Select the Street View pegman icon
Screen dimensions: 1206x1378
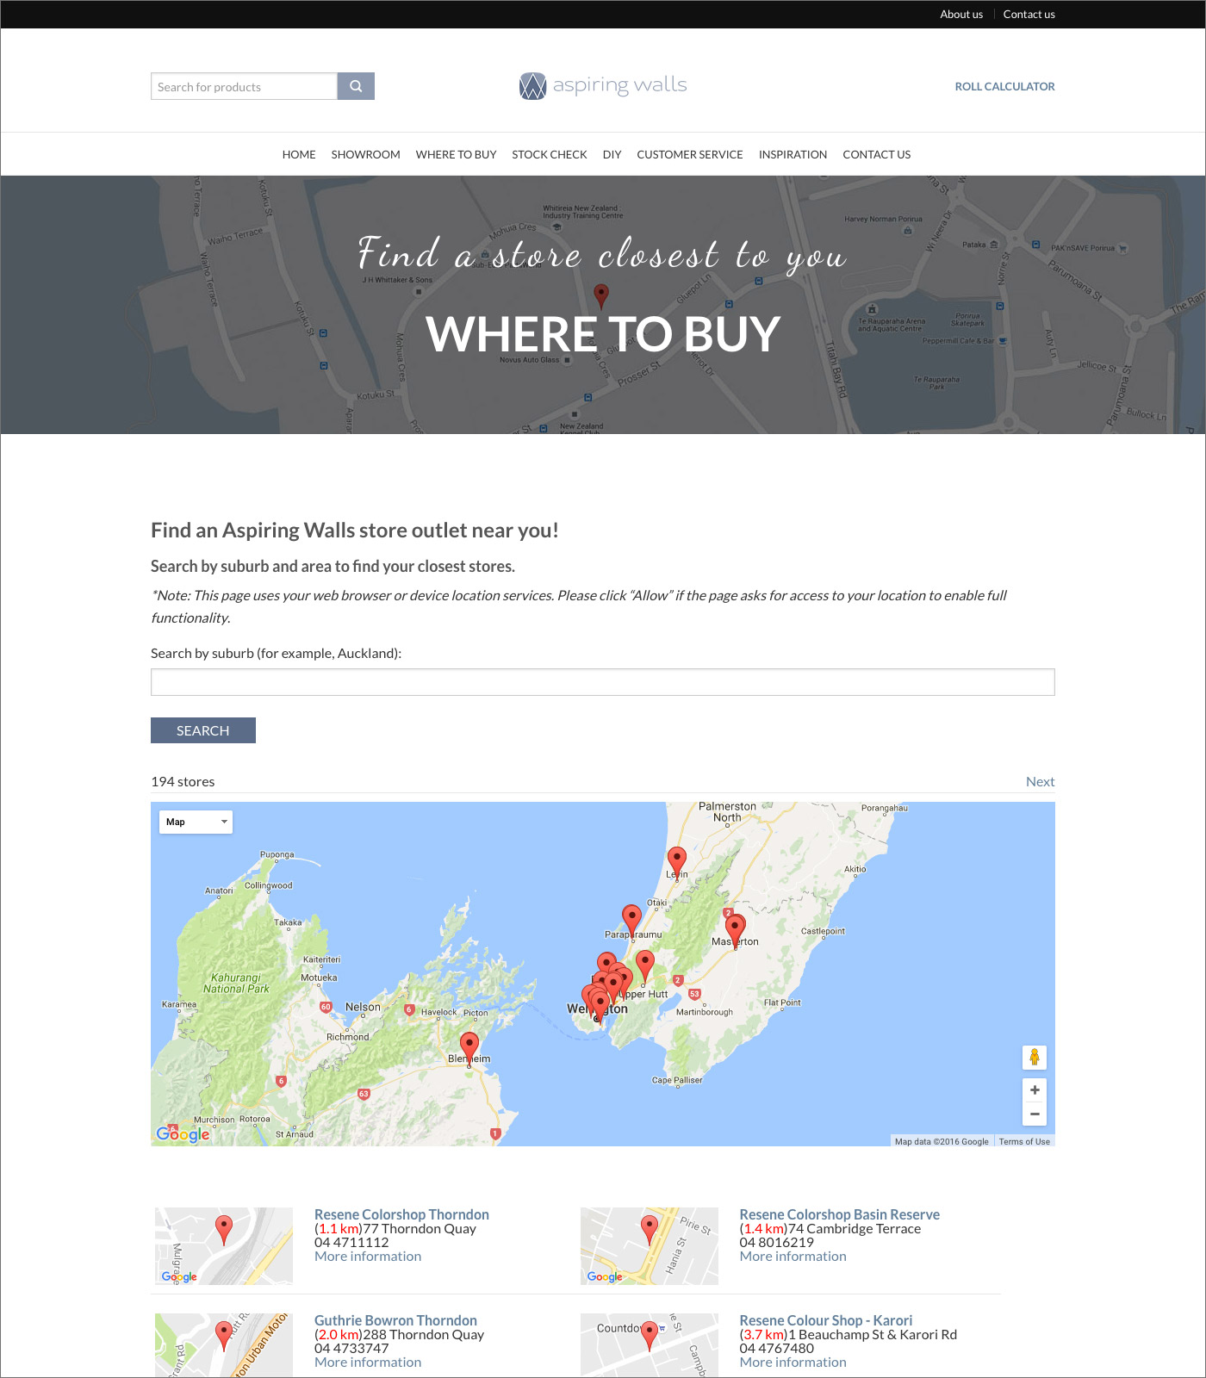click(1035, 1057)
